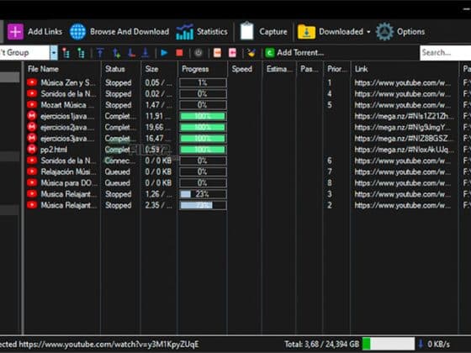
Task: Sort by the Status column header
Action: click(x=121, y=69)
